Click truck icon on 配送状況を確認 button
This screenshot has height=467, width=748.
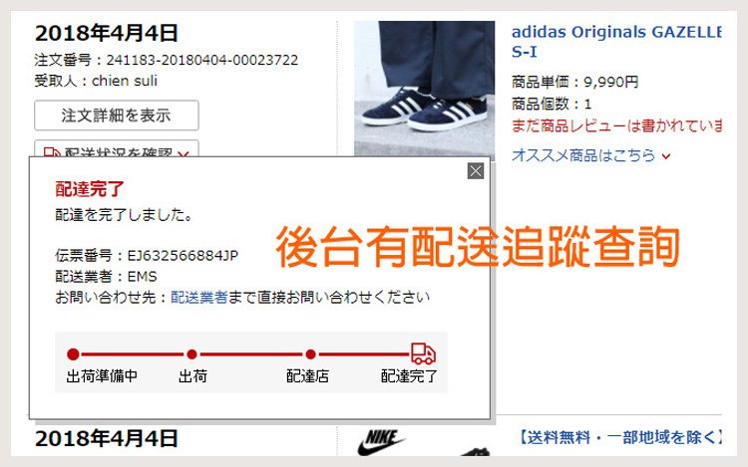click(x=52, y=152)
